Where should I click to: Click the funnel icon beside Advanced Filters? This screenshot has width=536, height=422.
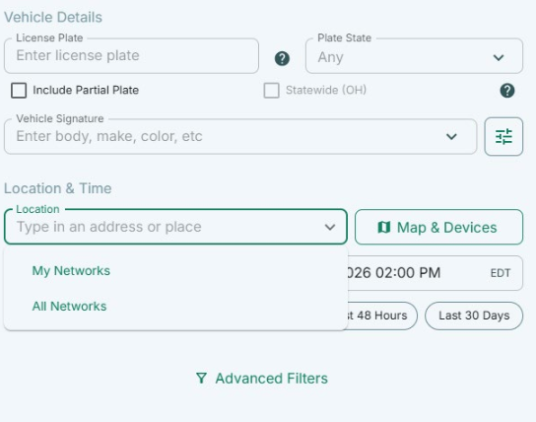click(201, 379)
